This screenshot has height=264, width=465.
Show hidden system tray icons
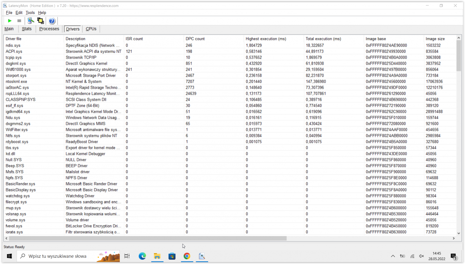393,256
